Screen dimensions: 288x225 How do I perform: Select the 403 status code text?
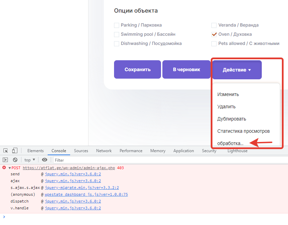(x=121, y=168)
